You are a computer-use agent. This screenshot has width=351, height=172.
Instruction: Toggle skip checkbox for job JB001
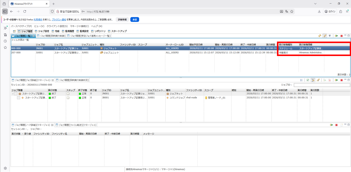(68, 98)
